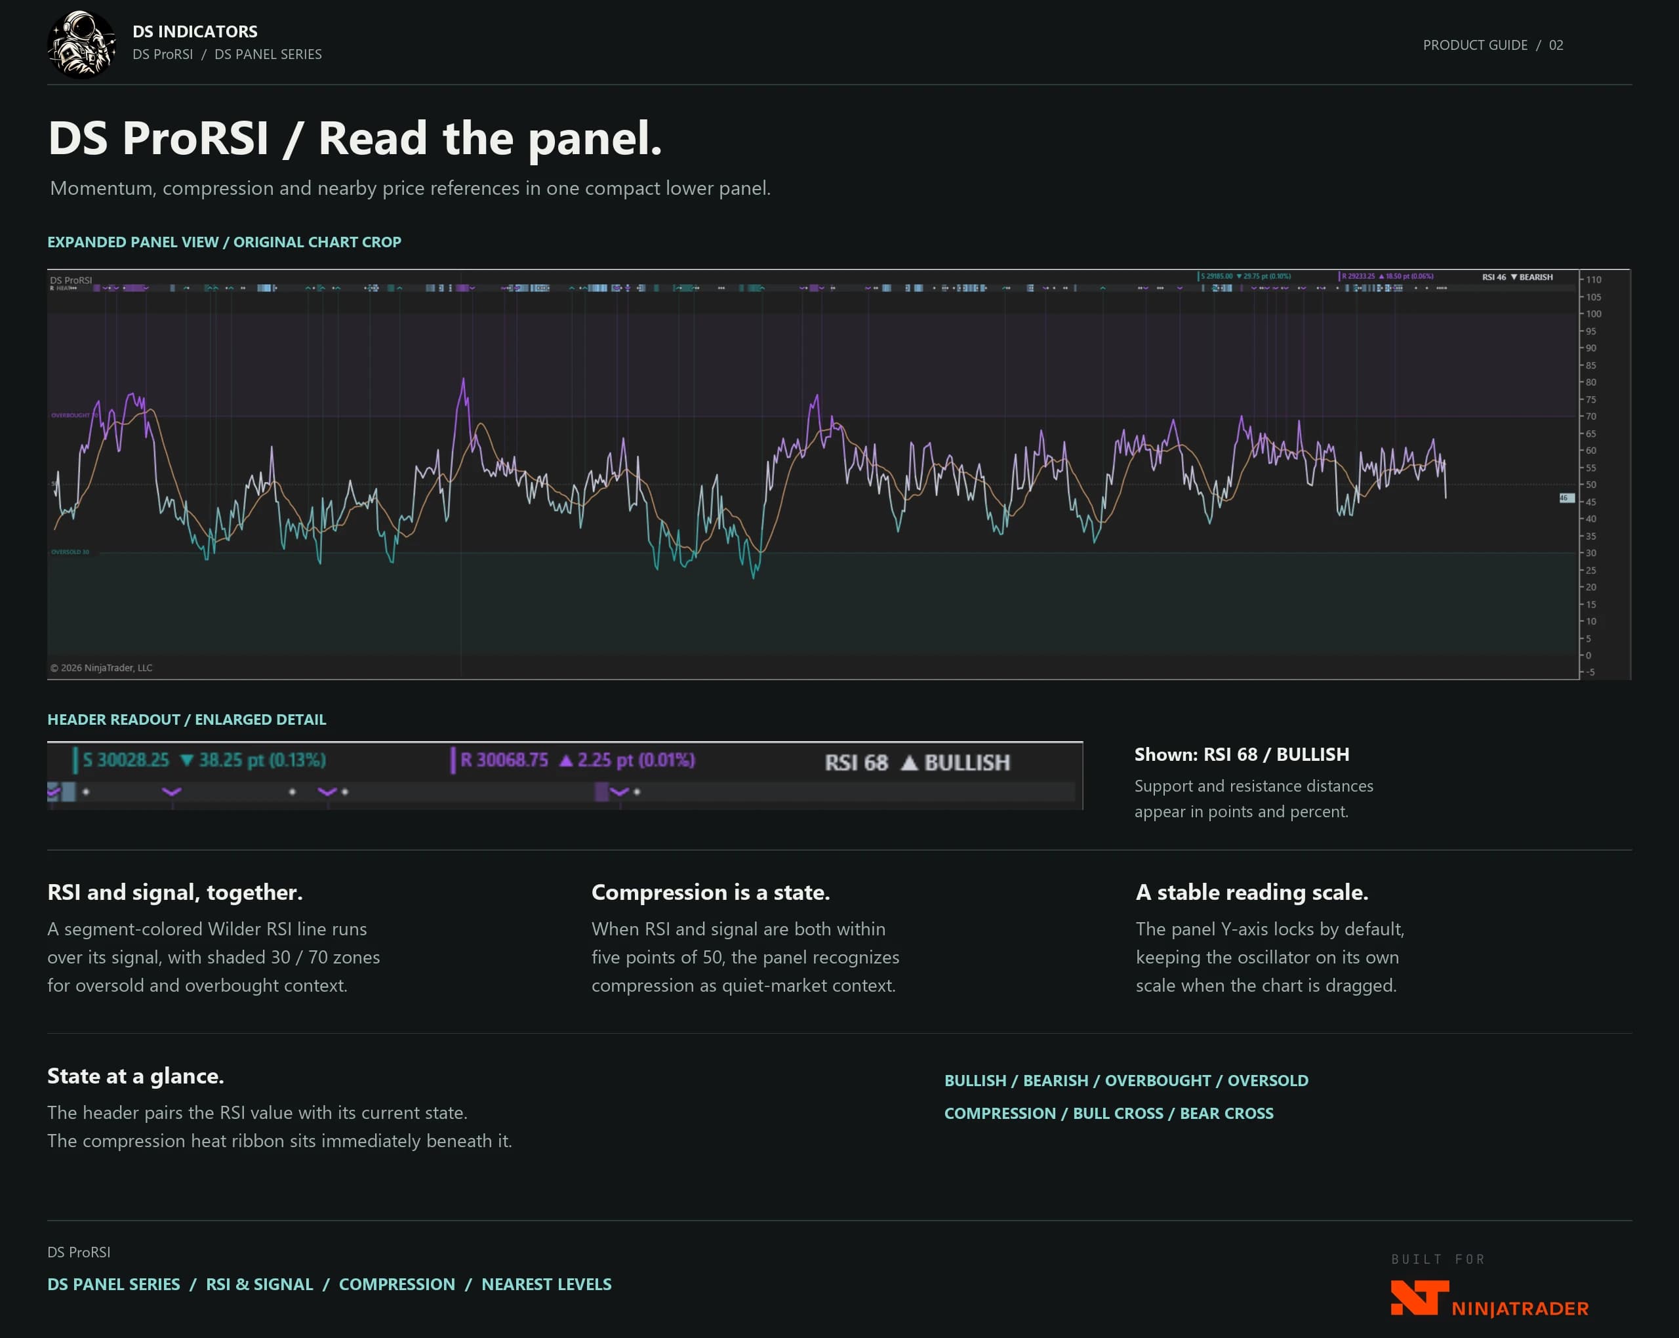Screen dimensions: 1679x1338
Task: Click the astronaut logo beside DS INDICATORS
Action: (82, 45)
